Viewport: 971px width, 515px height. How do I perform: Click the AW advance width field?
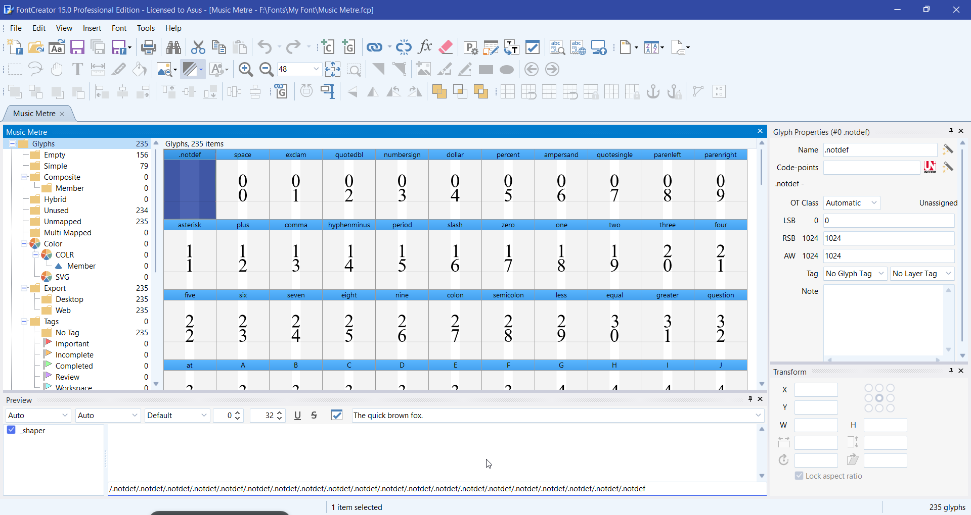(x=889, y=256)
